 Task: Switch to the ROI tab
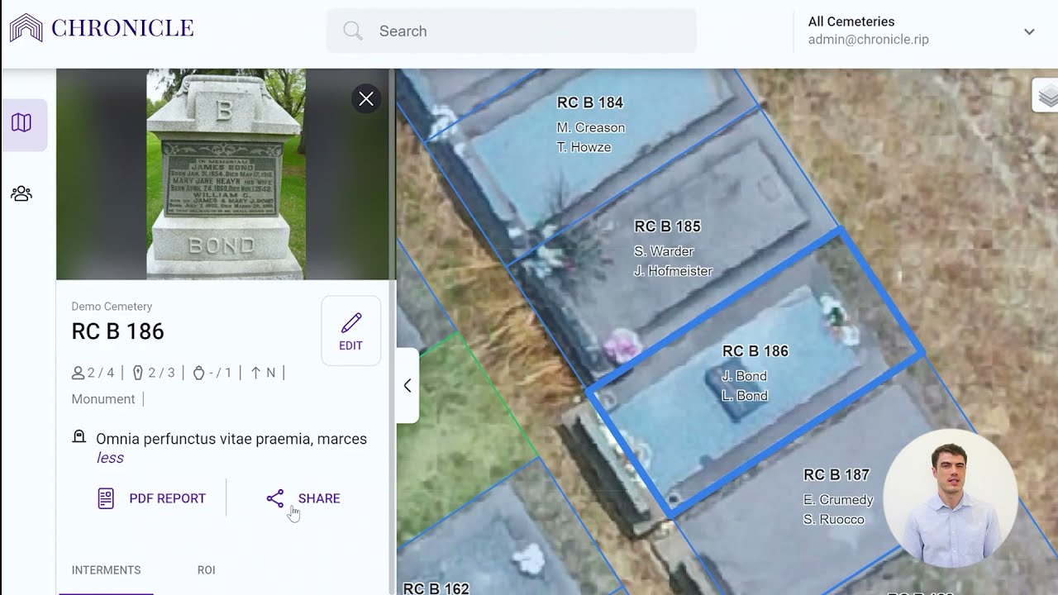206,570
